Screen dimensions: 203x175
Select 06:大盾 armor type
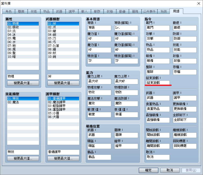click(x=64, y=117)
